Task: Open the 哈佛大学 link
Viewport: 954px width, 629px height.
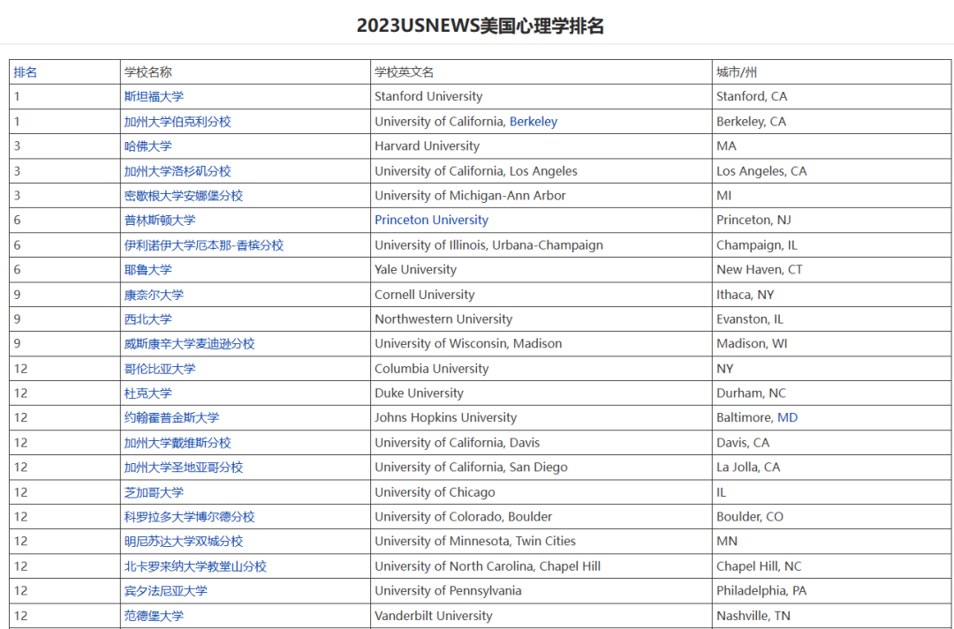Action: coord(148,146)
